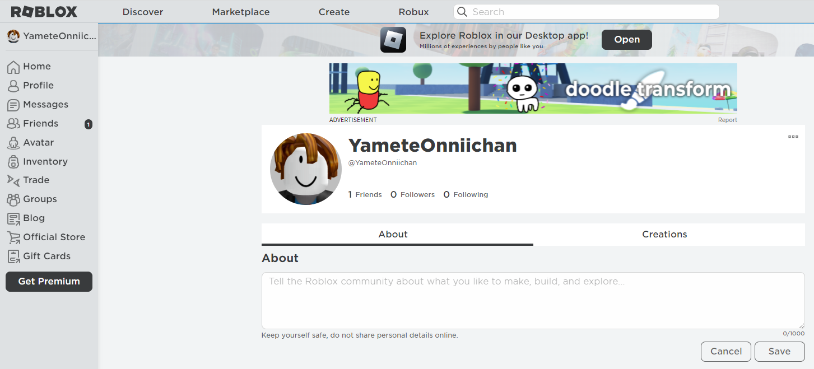
Task: Select the Avatar icon in sidebar
Action: (x=13, y=143)
